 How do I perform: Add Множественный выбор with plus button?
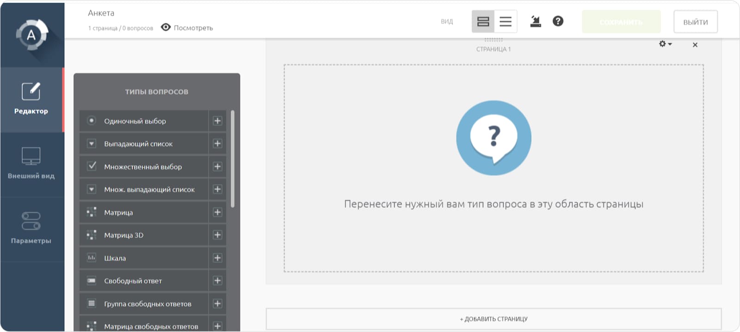[x=217, y=166]
